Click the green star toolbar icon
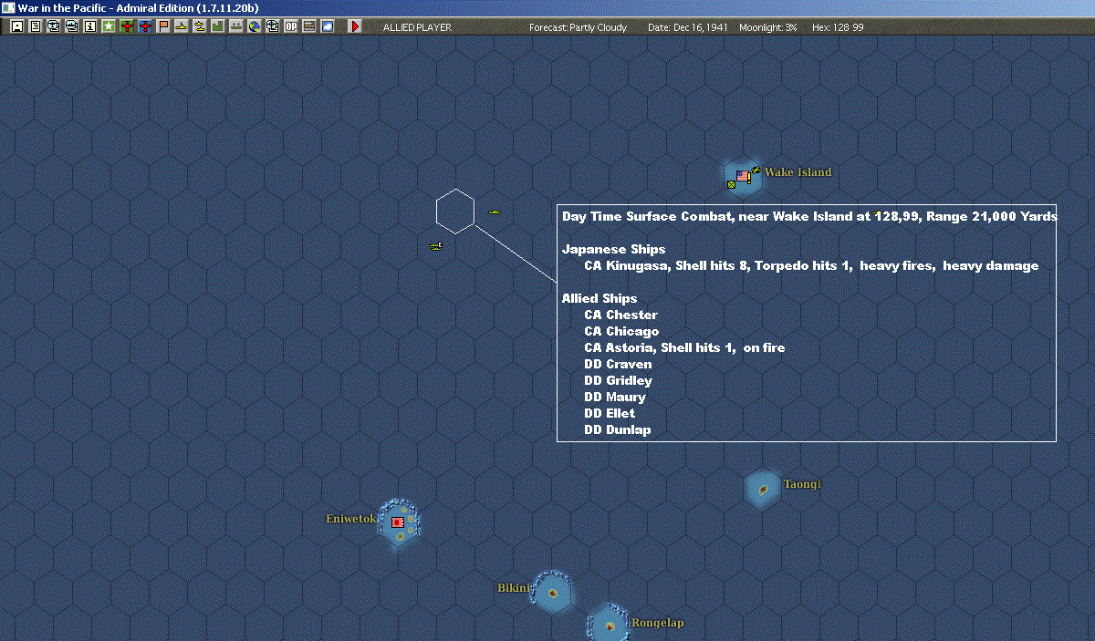This screenshot has width=1095, height=641. (109, 26)
